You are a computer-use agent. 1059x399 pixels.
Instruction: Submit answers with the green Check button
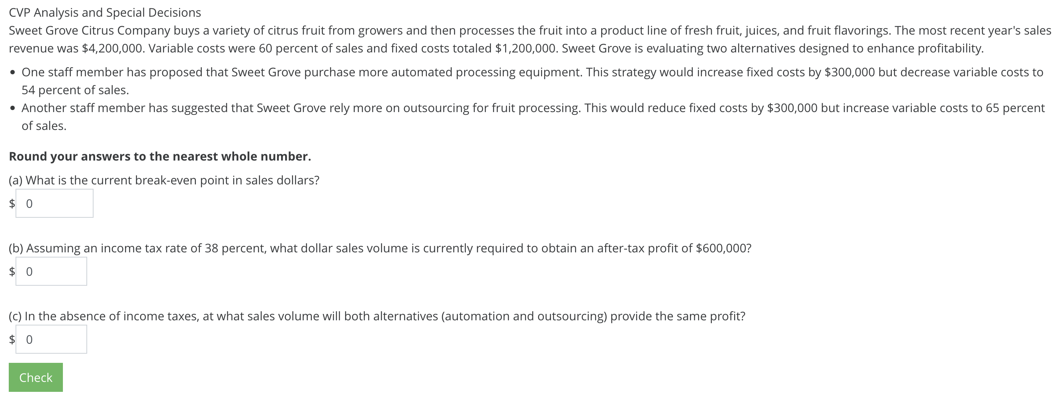coord(36,377)
